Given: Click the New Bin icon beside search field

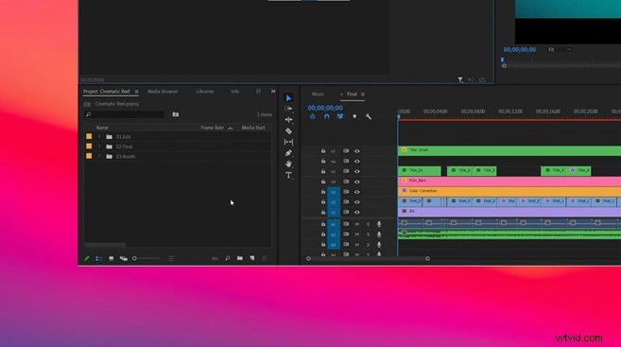Looking at the screenshot, I should [176, 114].
